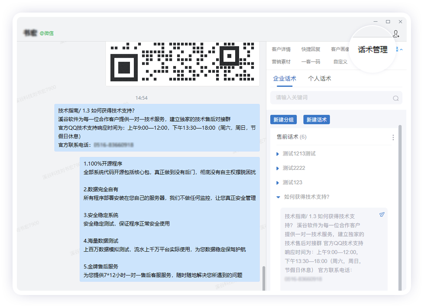Screen dimensions: 424x308
Task: Click the search magnifier in keyword box
Action: 395,98
